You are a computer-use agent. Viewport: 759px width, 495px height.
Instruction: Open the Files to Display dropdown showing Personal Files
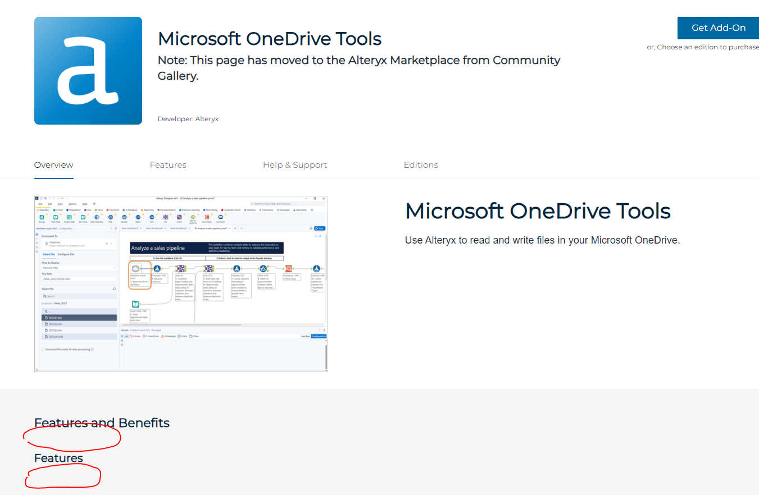tap(79, 267)
